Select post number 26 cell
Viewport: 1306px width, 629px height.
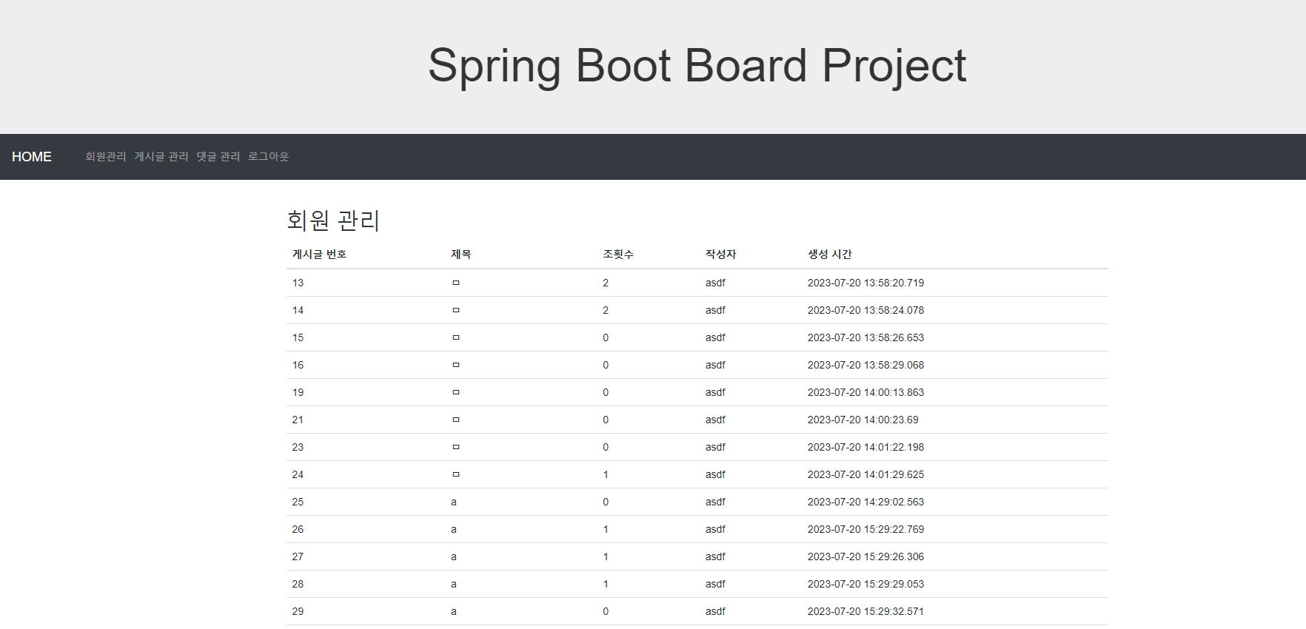(x=298, y=529)
